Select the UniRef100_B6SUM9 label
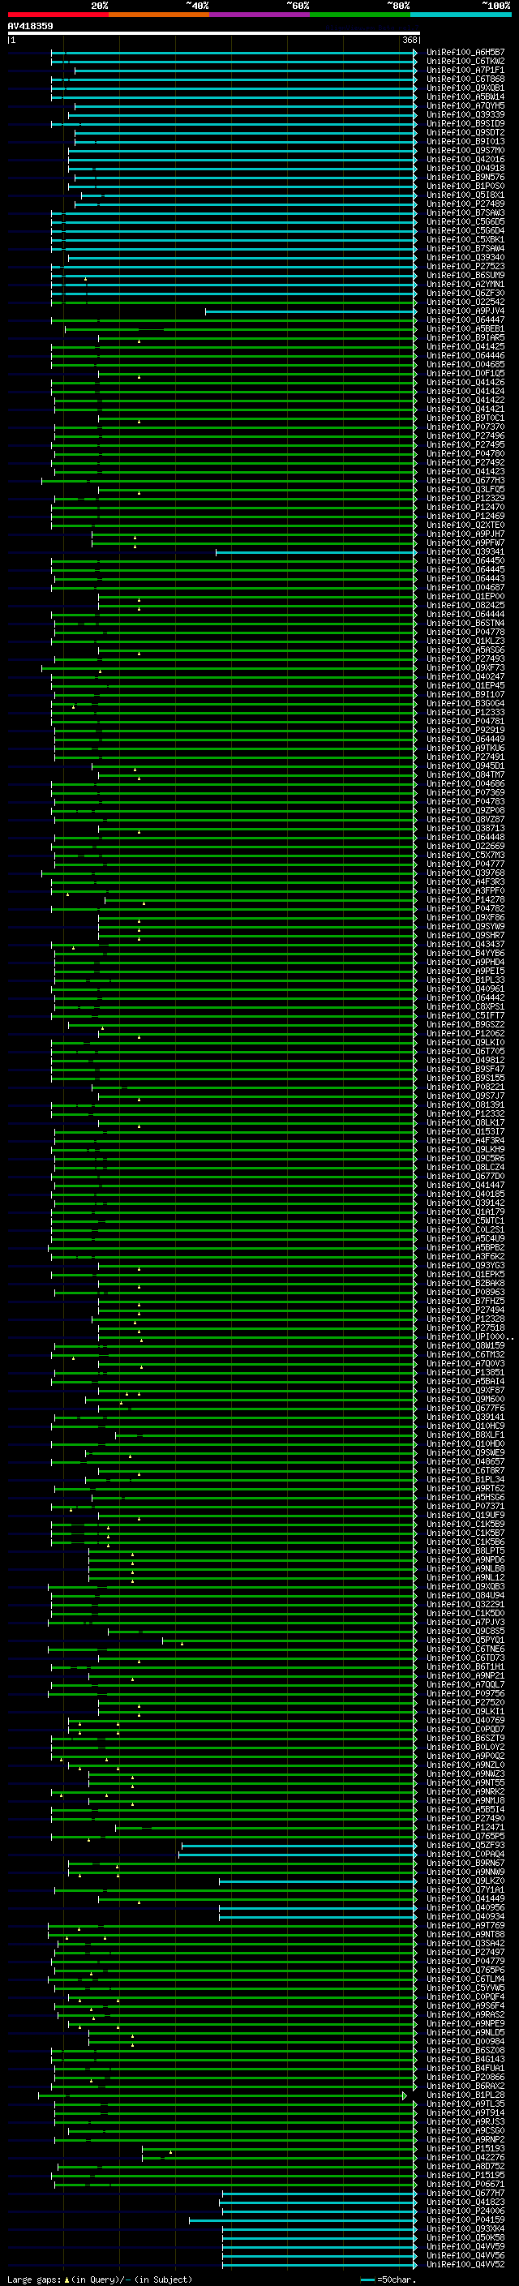 pos(465,275)
